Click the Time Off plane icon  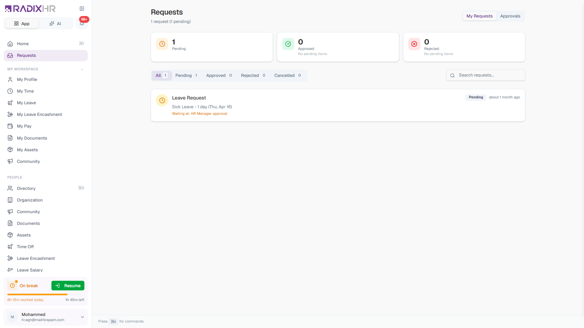click(x=10, y=247)
